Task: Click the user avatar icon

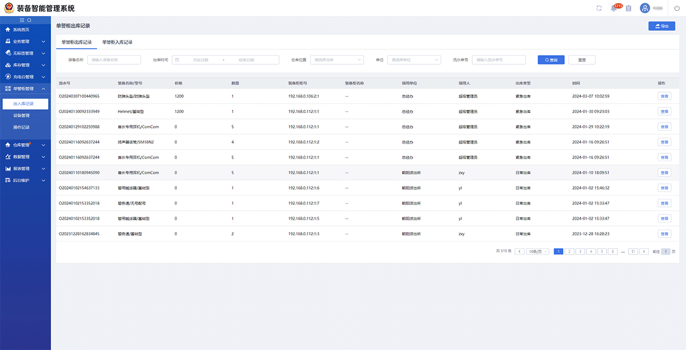Action: coord(645,8)
